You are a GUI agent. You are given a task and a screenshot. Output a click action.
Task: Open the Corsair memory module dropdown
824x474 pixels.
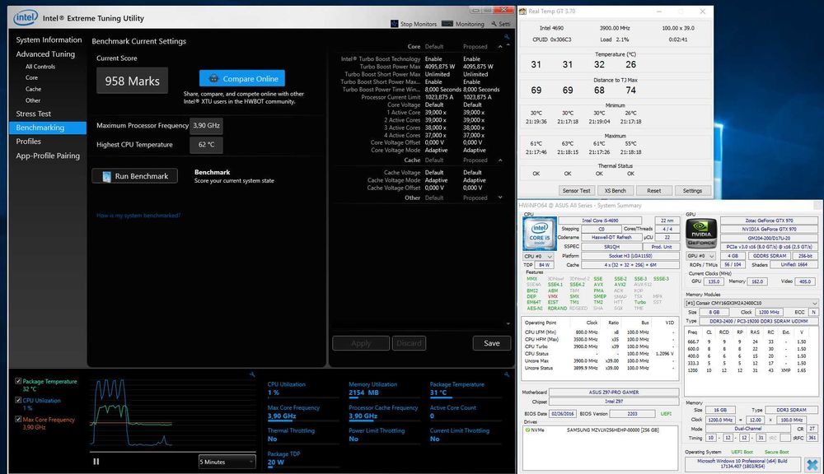click(x=751, y=303)
